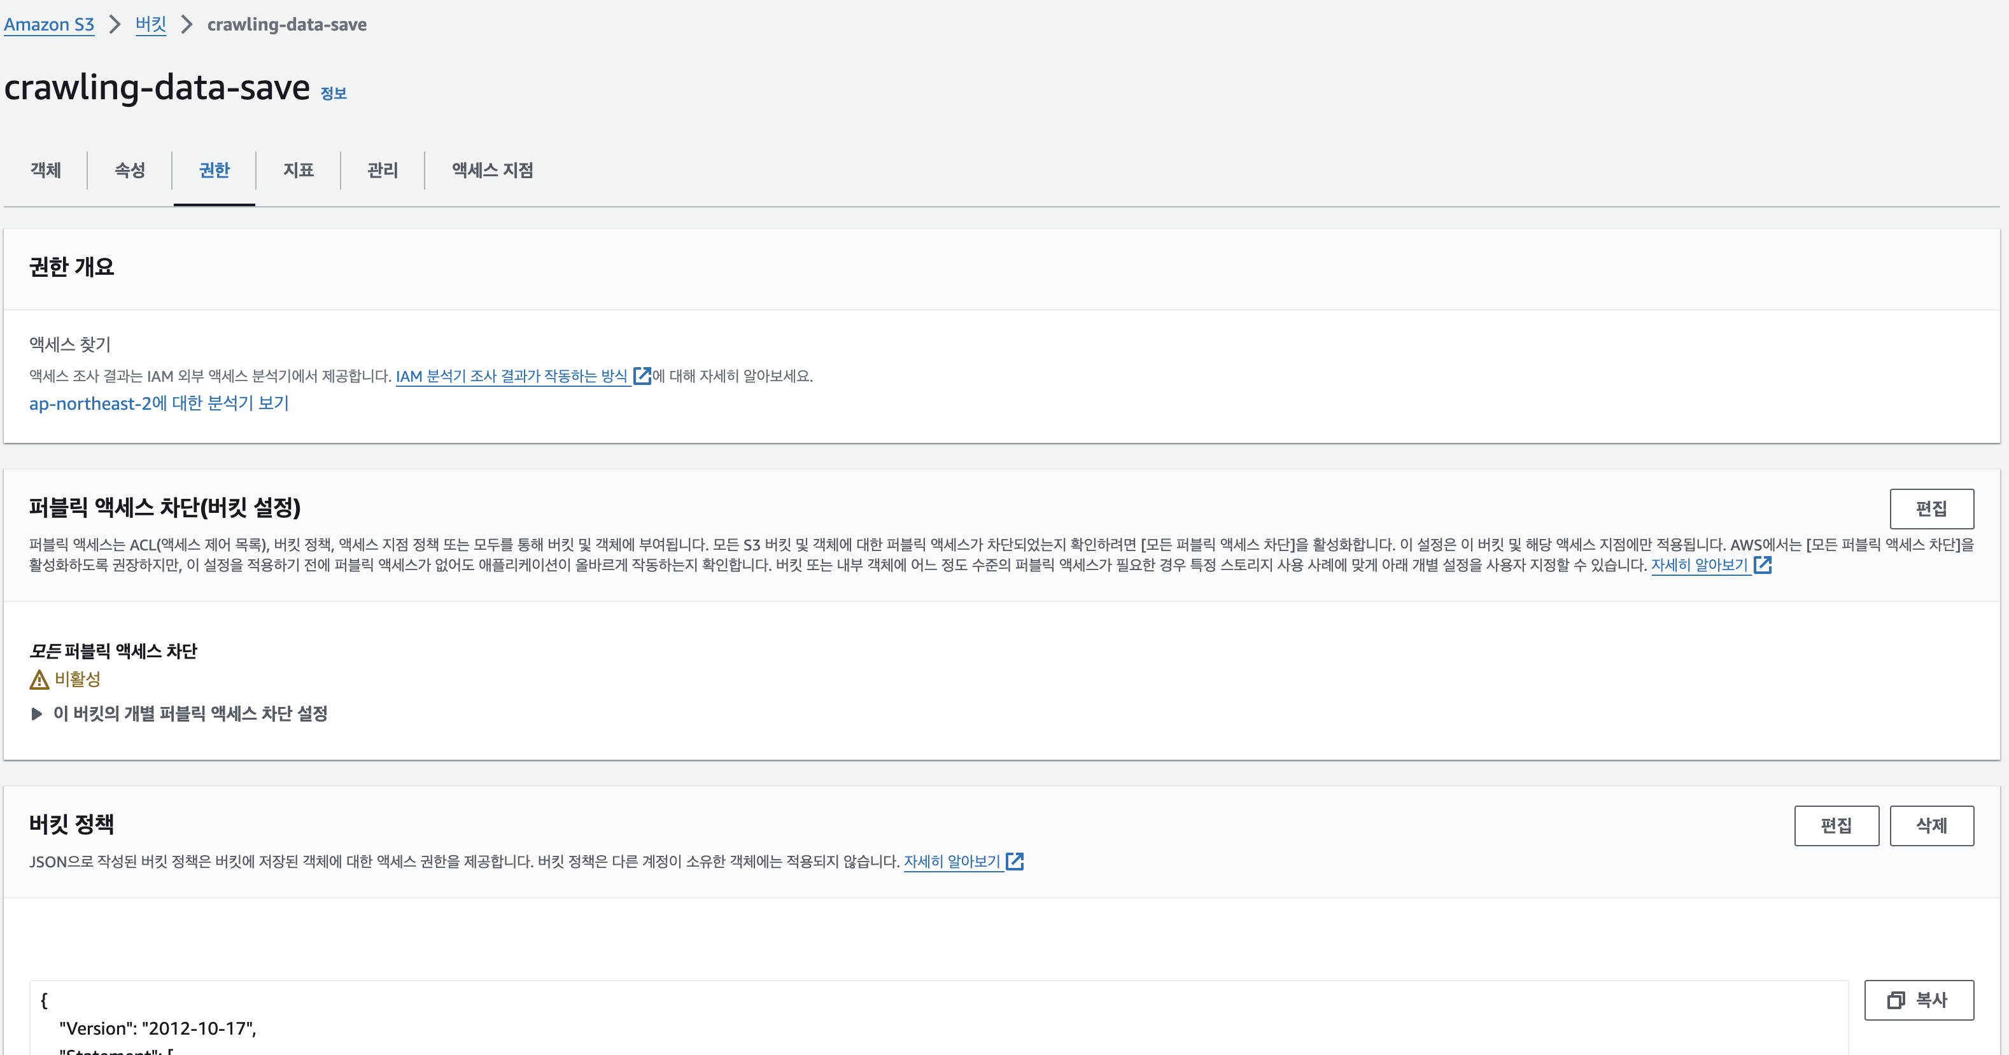Click the warning triangle icon beside 비활성
The width and height of the screenshot is (2009, 1055).
[39, 680]
